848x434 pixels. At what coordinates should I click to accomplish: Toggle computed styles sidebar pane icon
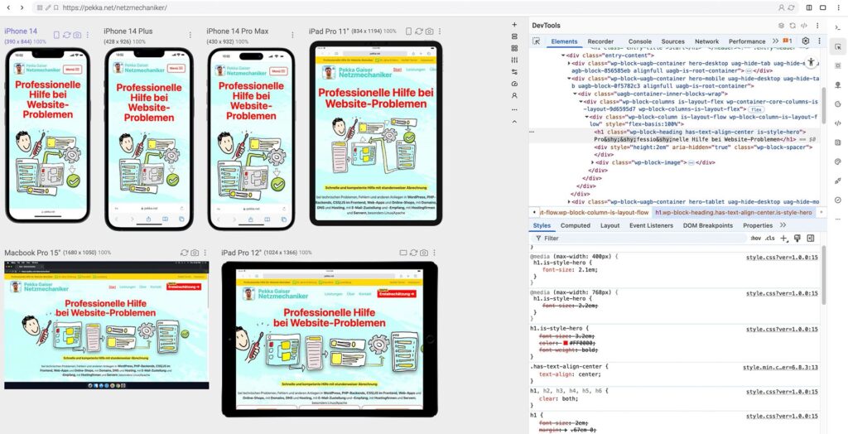(811, 238)
